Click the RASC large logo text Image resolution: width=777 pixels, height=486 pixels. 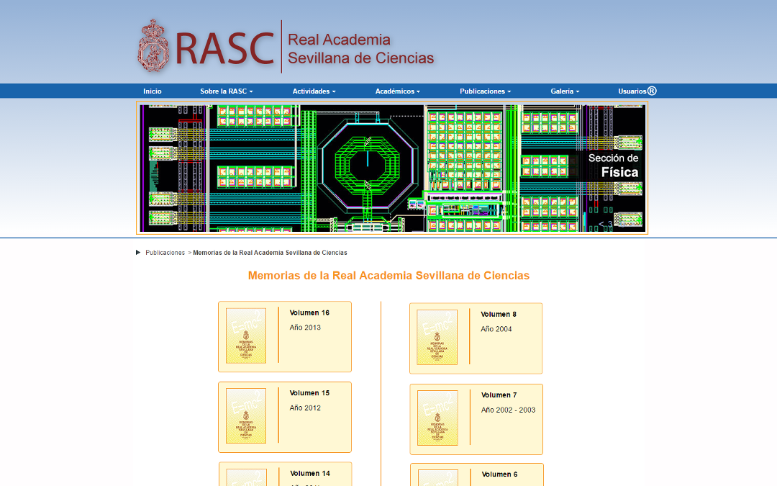coord(225,49)
